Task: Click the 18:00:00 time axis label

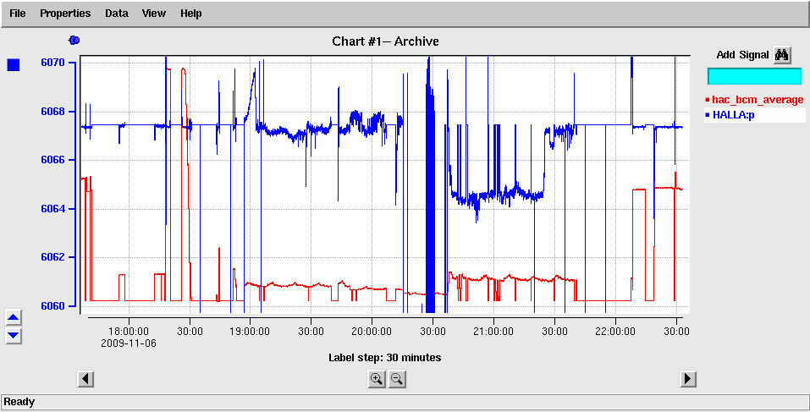Action: (129, 332)
